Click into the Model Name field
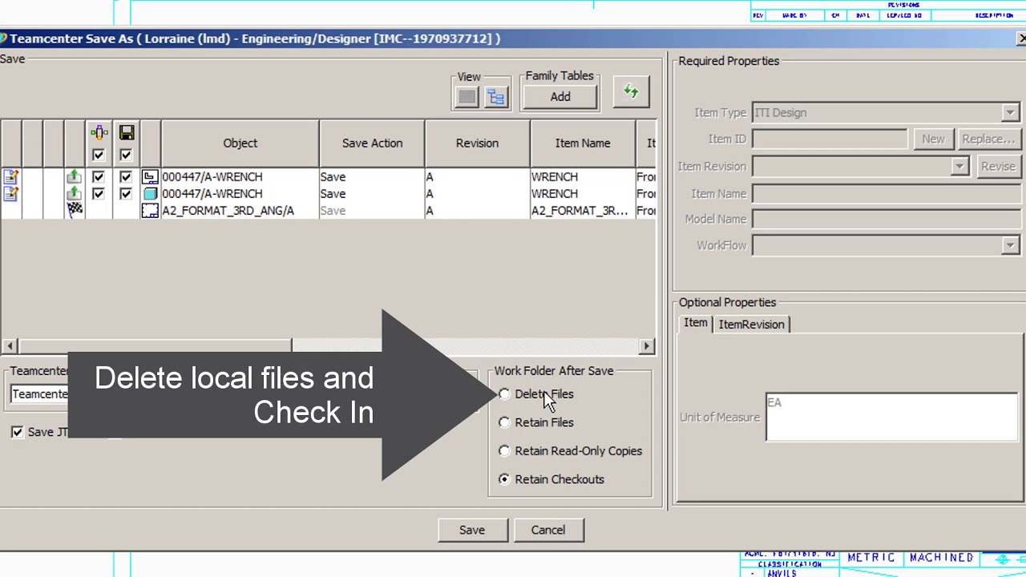The image size is (1026, 577). [x=886, y=220]
